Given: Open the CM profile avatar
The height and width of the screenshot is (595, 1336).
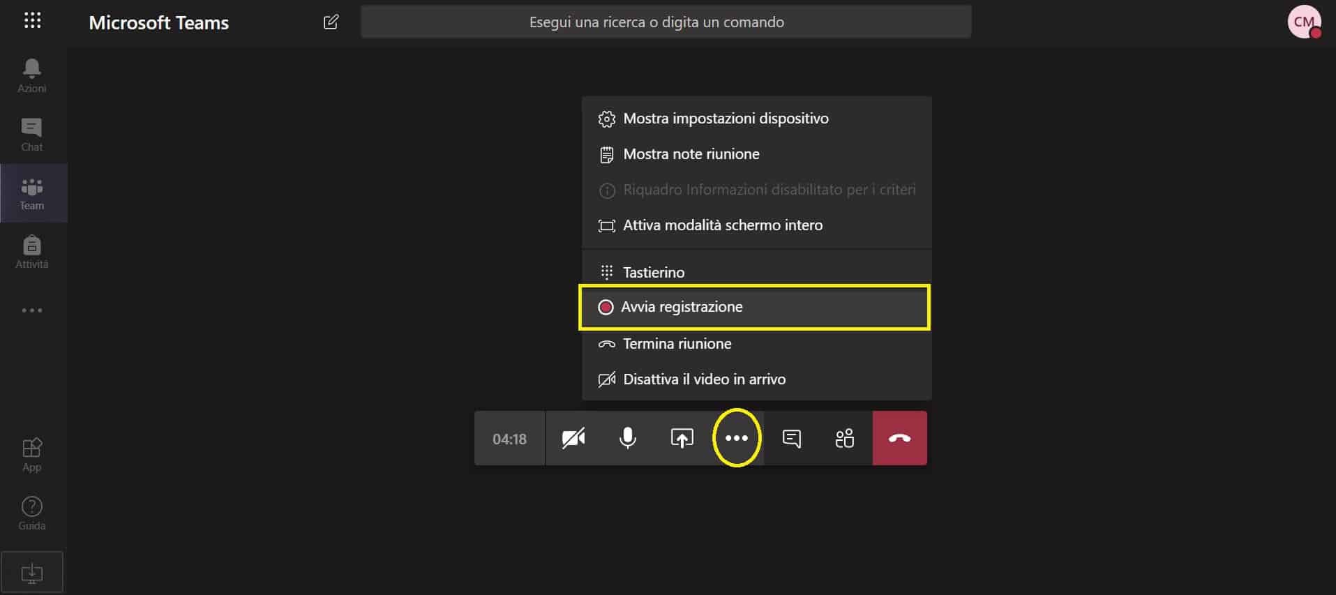Looking at the screenshot, I should pos(1304,22).
